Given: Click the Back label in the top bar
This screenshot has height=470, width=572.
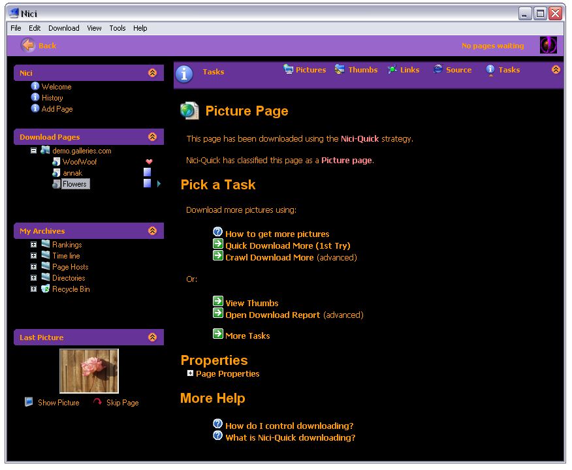Looking at the screenshot, I should (48, 46).
